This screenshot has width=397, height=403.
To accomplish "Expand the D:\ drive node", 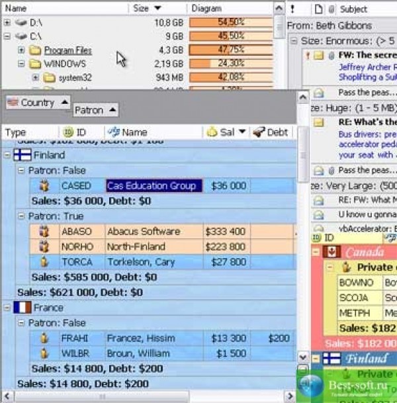I will [7, 22].
